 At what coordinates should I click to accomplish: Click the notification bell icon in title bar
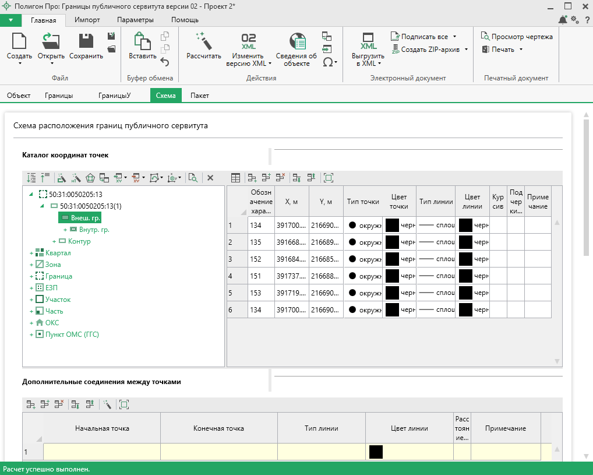pos(562,20)
